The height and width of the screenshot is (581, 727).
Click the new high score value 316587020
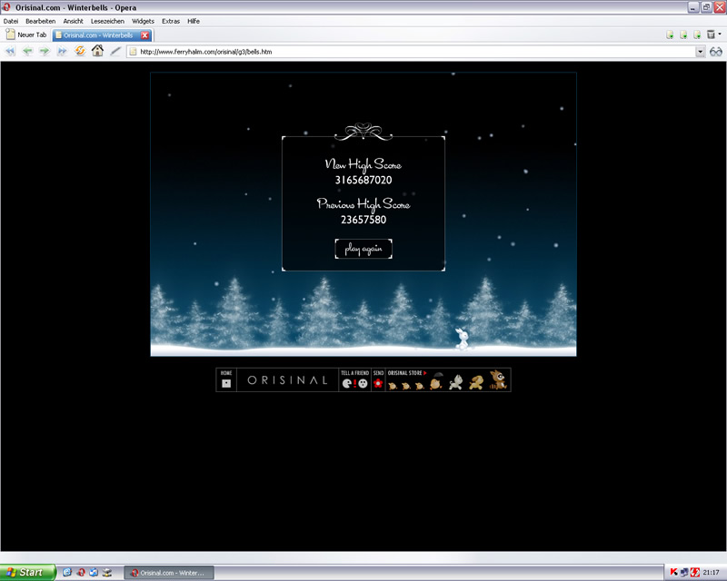pos(363,181)
